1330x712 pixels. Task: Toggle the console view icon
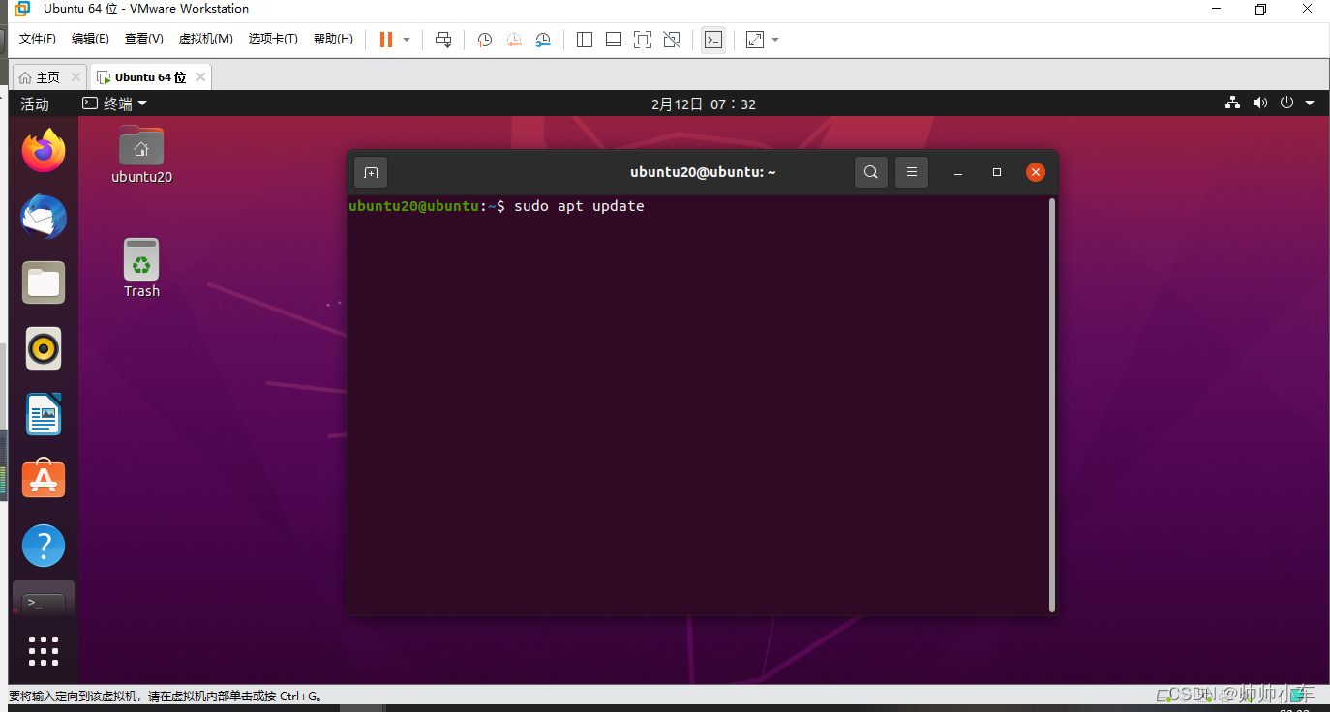point(713,40)
